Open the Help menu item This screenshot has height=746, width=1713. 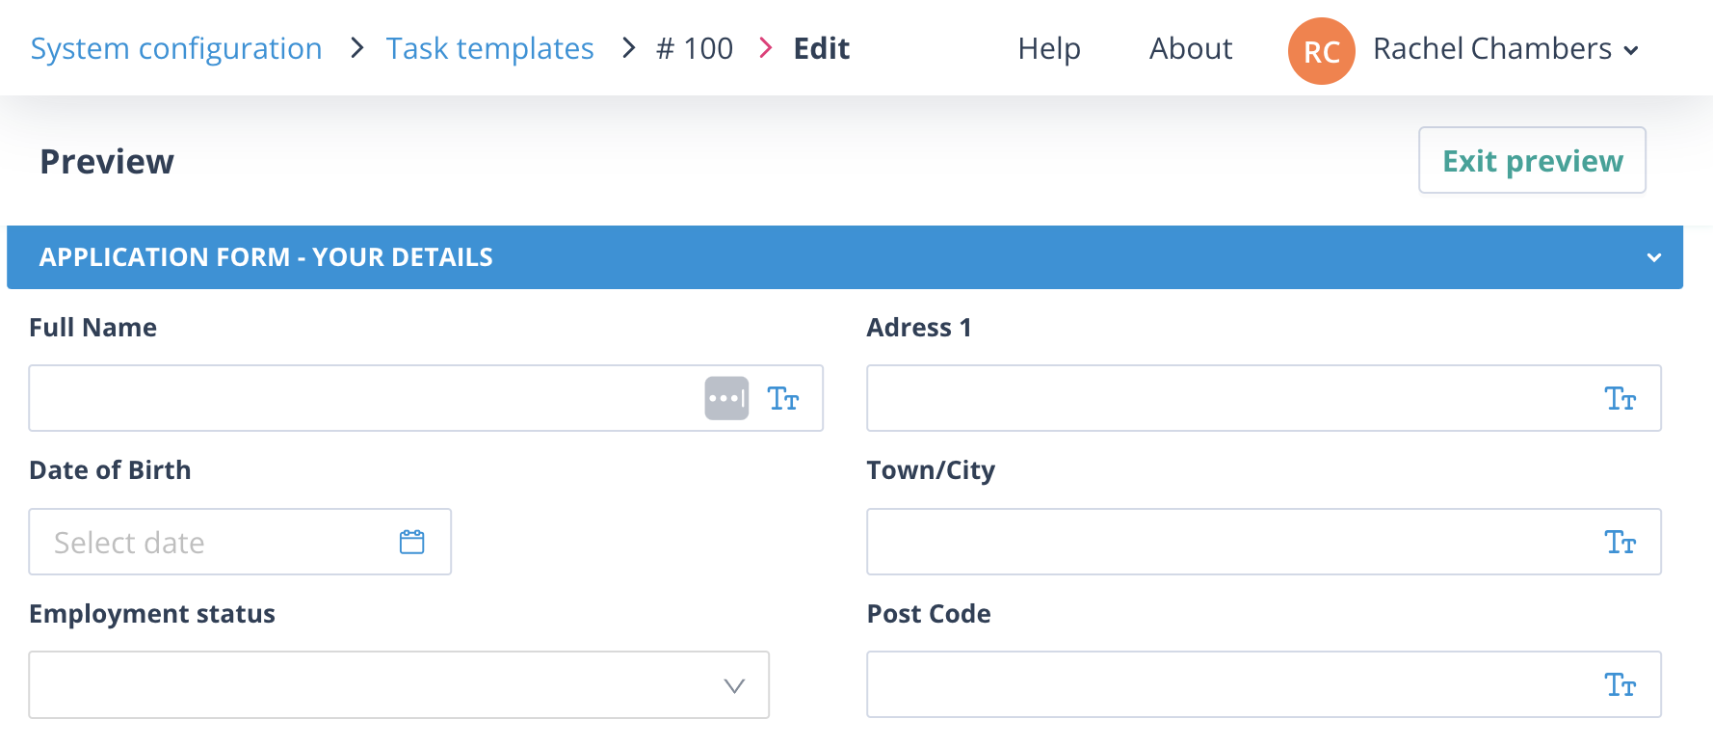(1049, 48)
